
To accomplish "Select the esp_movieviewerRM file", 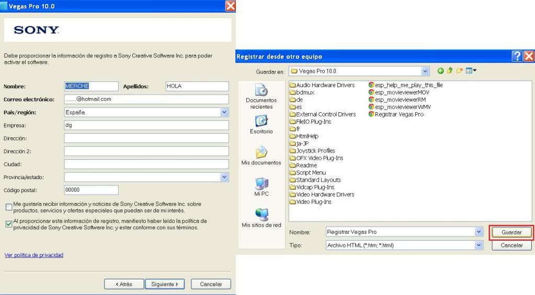I will click(397, 100).
